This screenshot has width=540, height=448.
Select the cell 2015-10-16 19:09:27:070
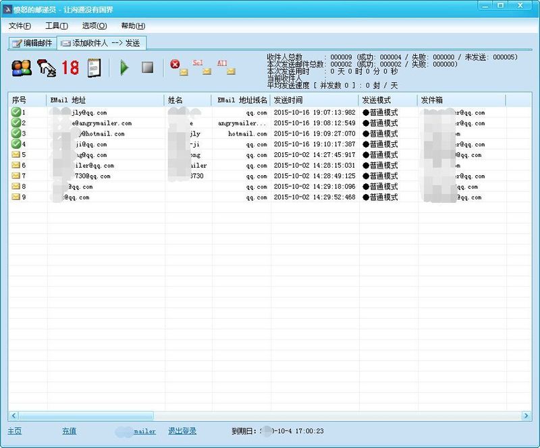pyautogui.click(x=315, y=134)
